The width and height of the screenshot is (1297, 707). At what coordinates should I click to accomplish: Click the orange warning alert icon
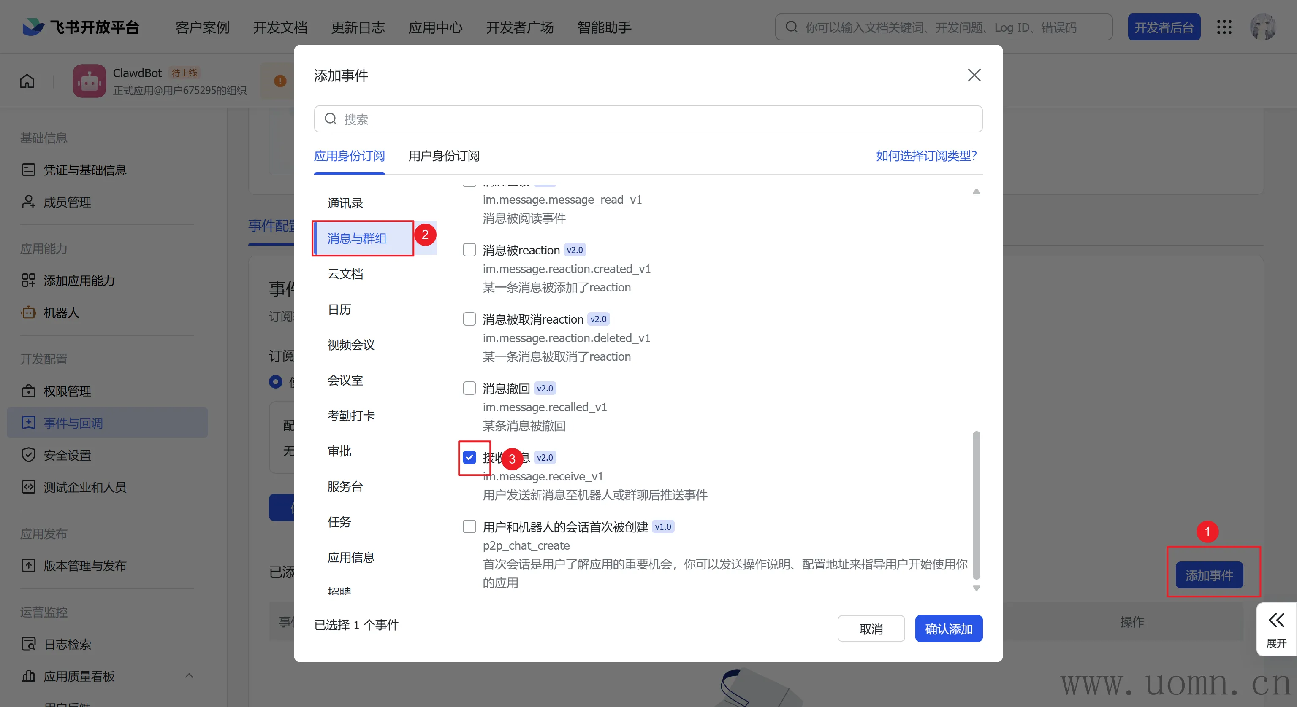coord(280,81)
